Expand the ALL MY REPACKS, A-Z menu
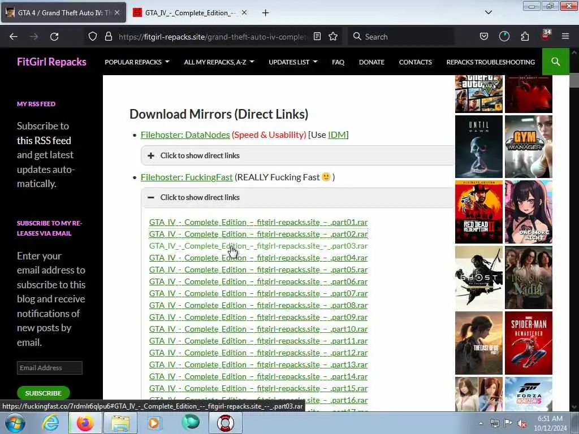 coord(219,62)
